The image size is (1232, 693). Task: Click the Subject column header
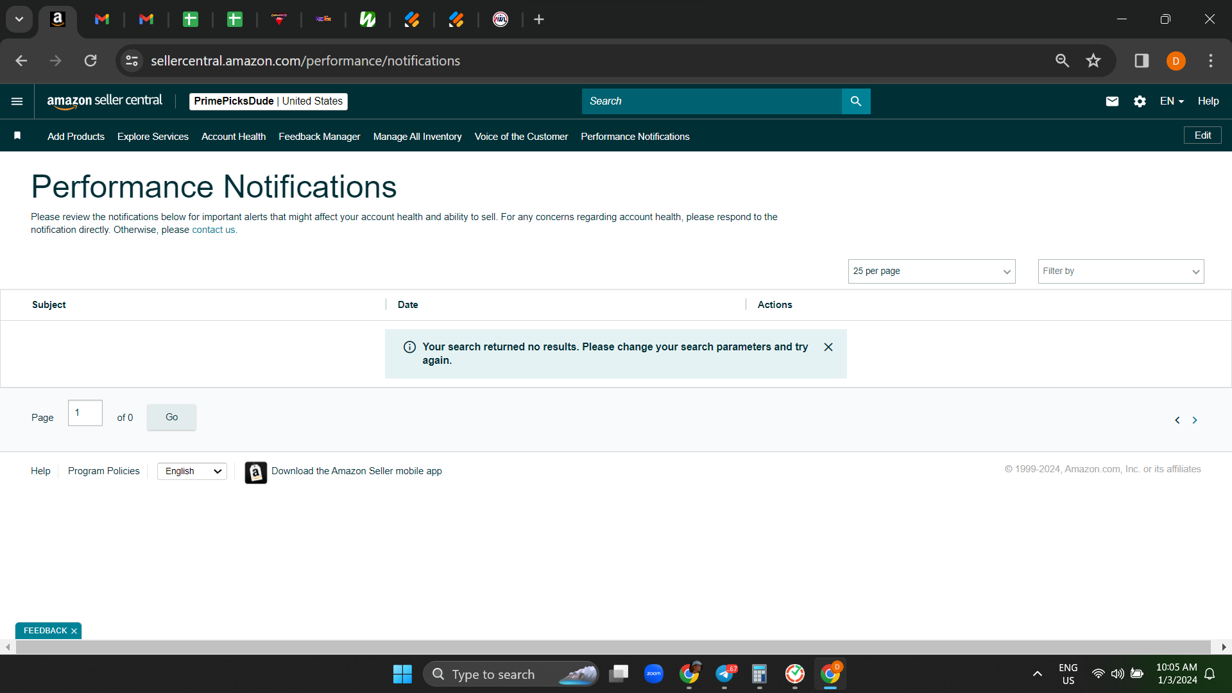click(x=49, y=305)
